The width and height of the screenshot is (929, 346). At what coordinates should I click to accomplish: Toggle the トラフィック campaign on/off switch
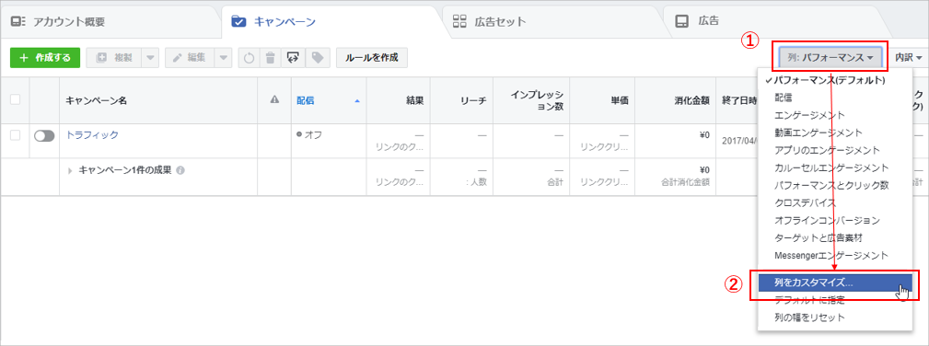coord(44,135)
